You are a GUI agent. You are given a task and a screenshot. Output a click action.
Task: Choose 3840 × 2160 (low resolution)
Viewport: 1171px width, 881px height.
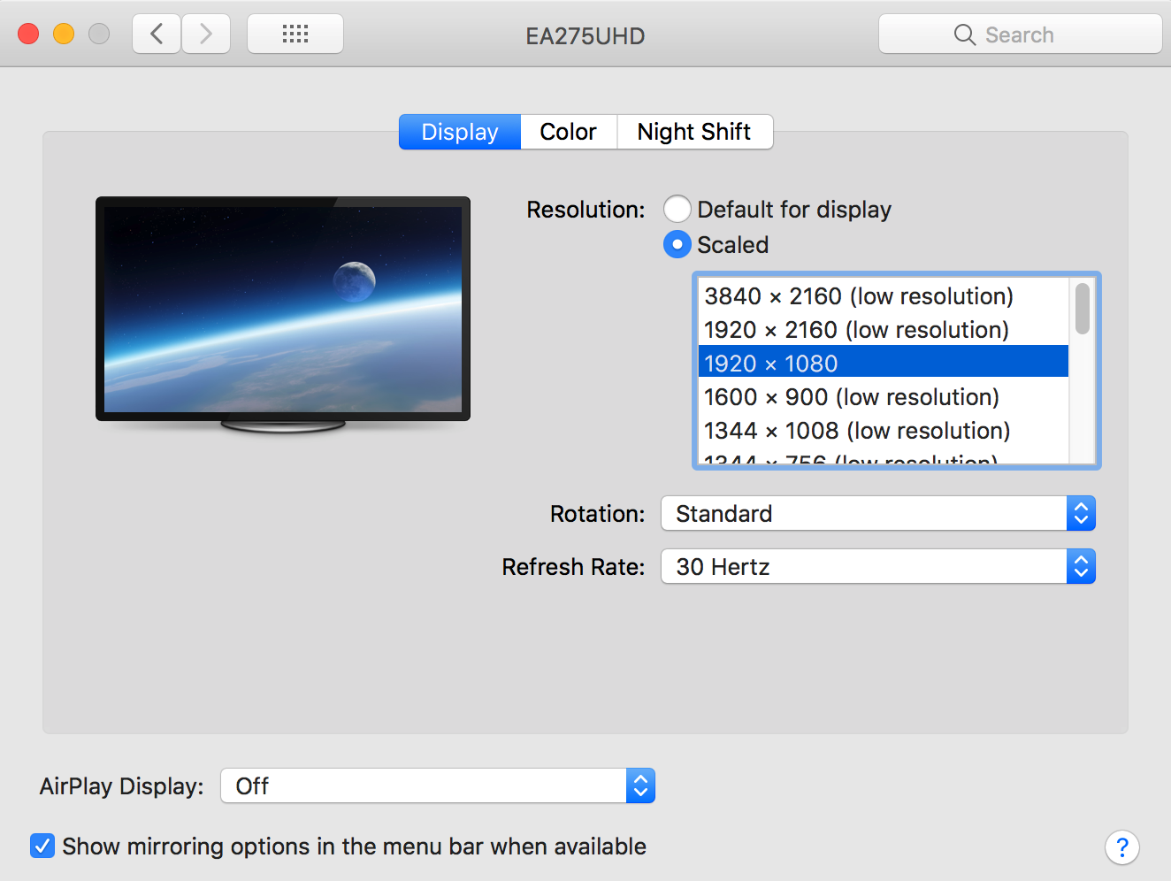point(884,295)
